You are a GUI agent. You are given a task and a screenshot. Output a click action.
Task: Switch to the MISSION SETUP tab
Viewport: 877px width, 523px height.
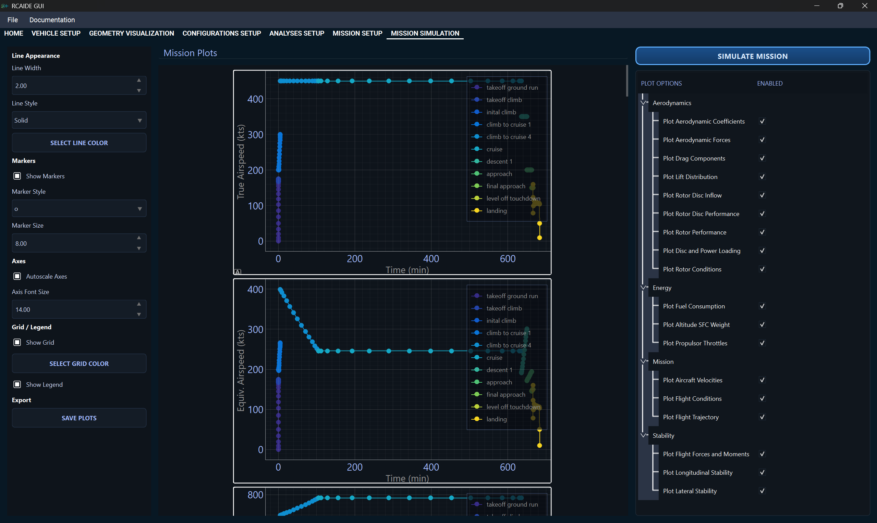357,33
